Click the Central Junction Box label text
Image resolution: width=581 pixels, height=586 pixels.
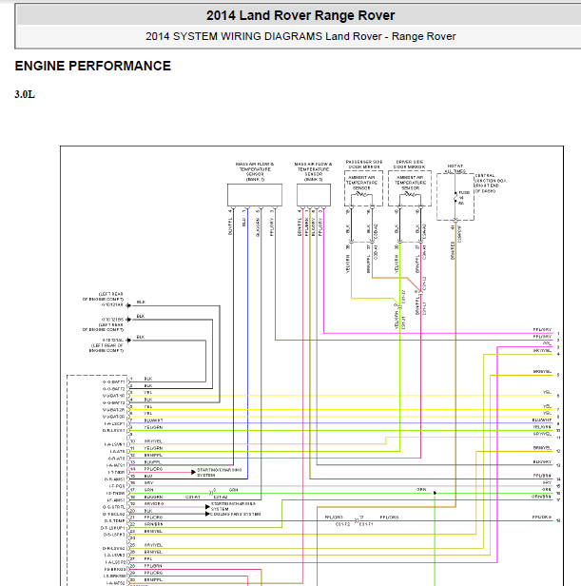pos(491,183)
